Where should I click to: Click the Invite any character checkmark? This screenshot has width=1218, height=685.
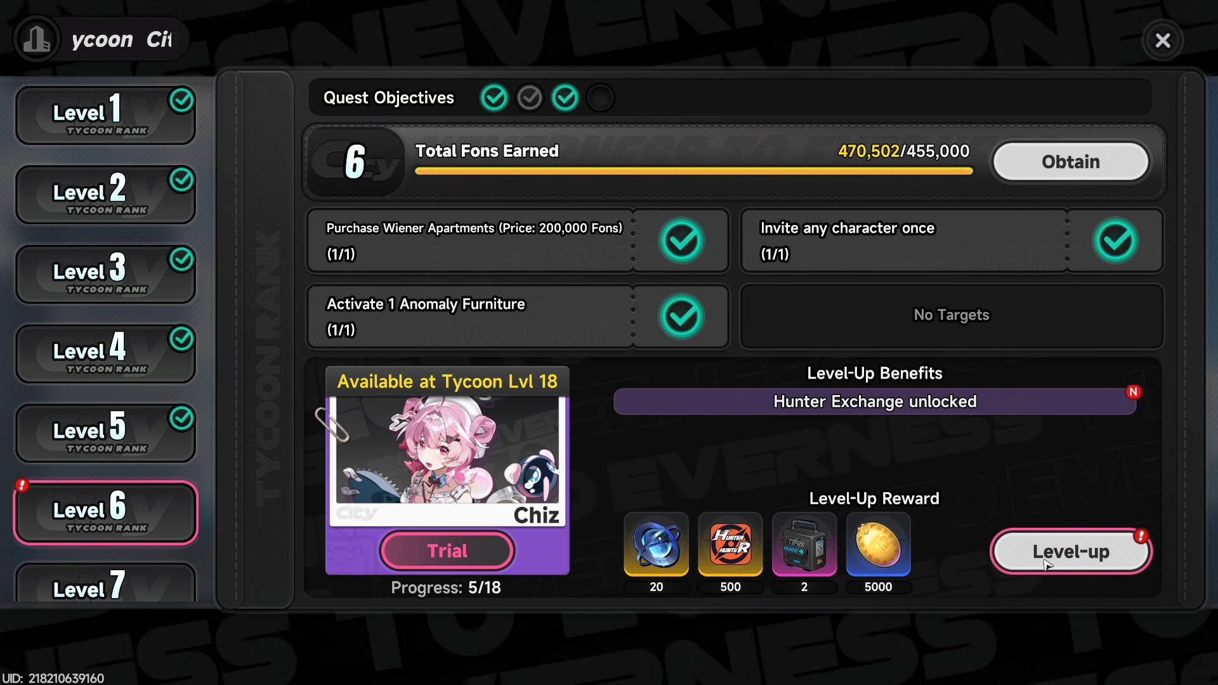(x=1115, y=241)
